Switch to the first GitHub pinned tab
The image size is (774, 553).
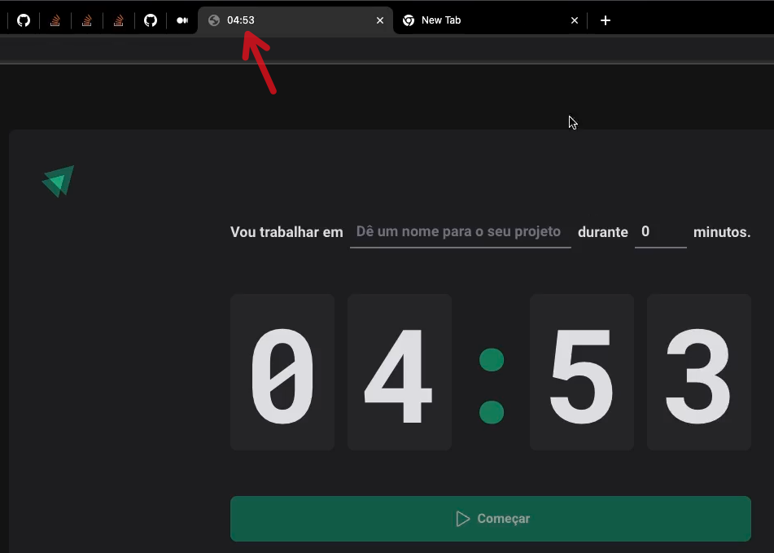[24, 20]
